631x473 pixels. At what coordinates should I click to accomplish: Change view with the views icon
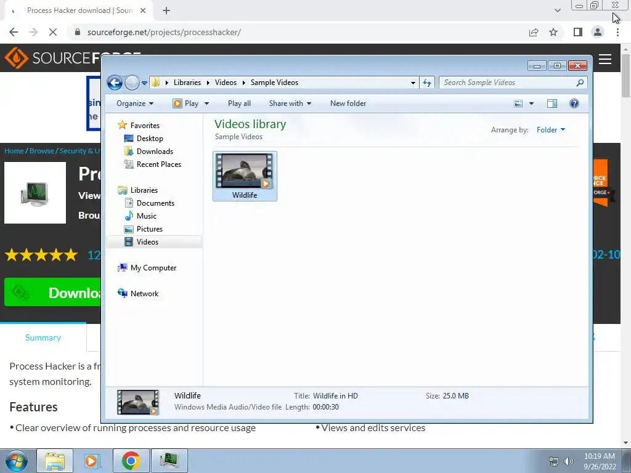[518, 103]
